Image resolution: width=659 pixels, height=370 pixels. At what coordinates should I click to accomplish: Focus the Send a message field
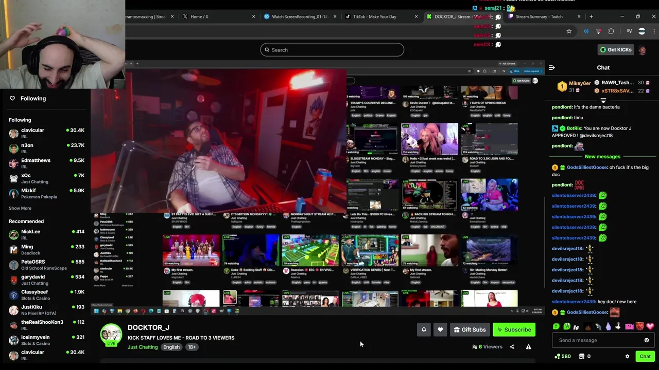pyautogui.click(x=602, y=340)
